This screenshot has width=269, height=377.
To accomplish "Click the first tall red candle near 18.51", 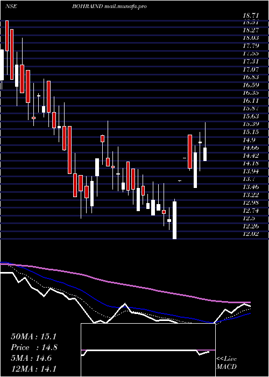I will 7,36.
